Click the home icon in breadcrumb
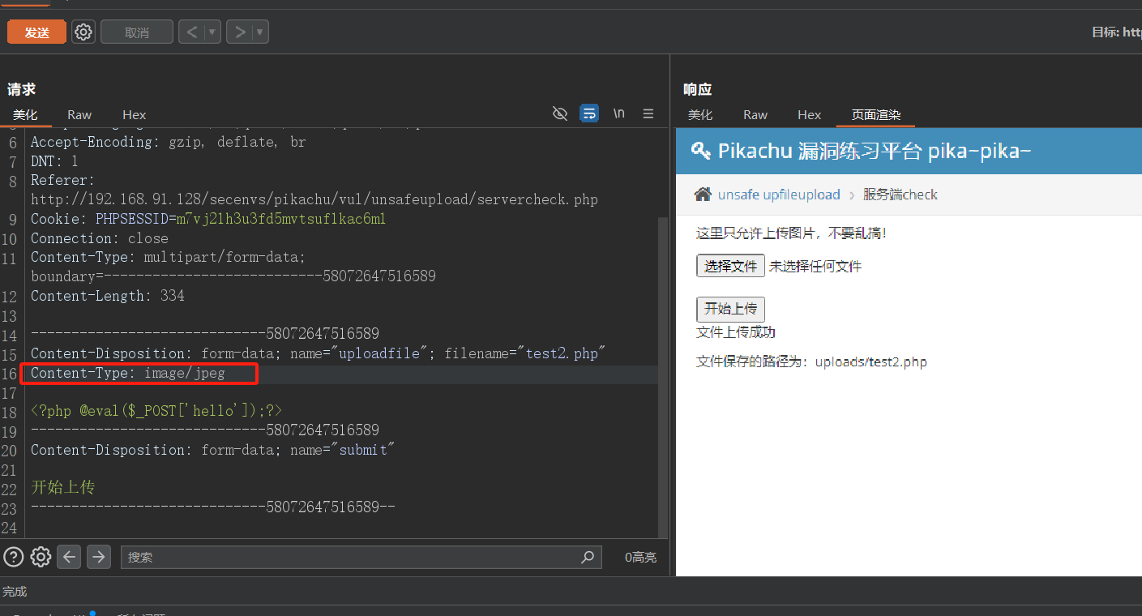The height and width of the screenshot is (616, 1142). coord(703,194)
